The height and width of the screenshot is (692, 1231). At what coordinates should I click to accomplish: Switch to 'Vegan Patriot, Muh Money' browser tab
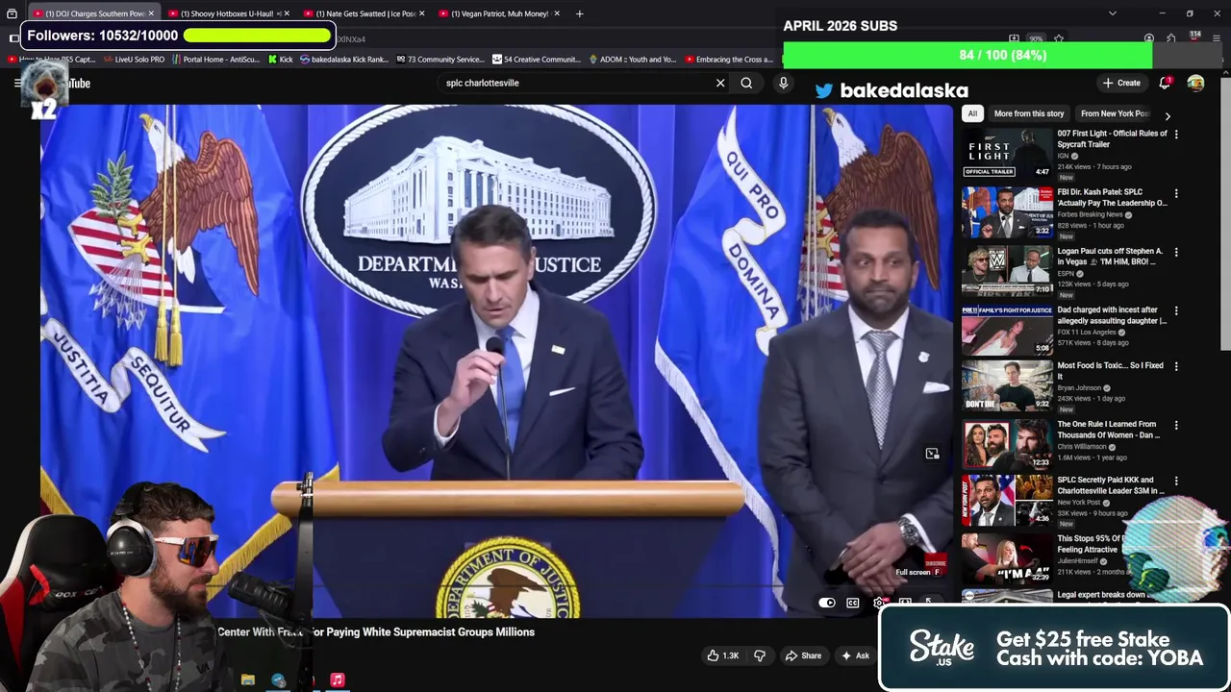tap(498, 13)
